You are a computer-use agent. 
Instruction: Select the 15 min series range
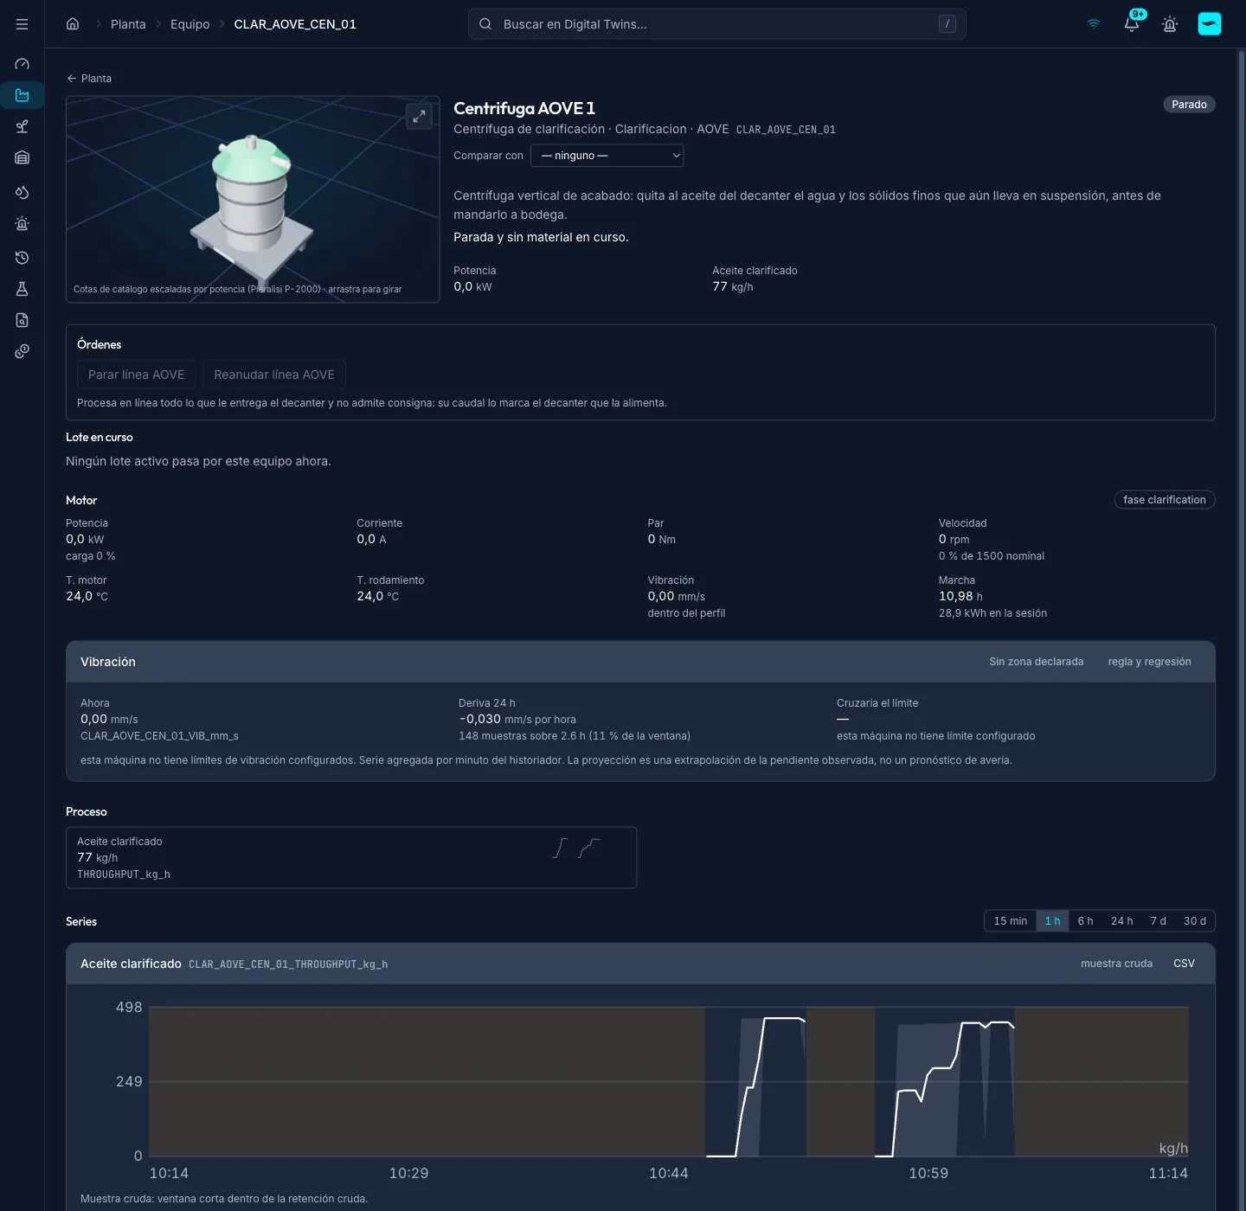1010,921
